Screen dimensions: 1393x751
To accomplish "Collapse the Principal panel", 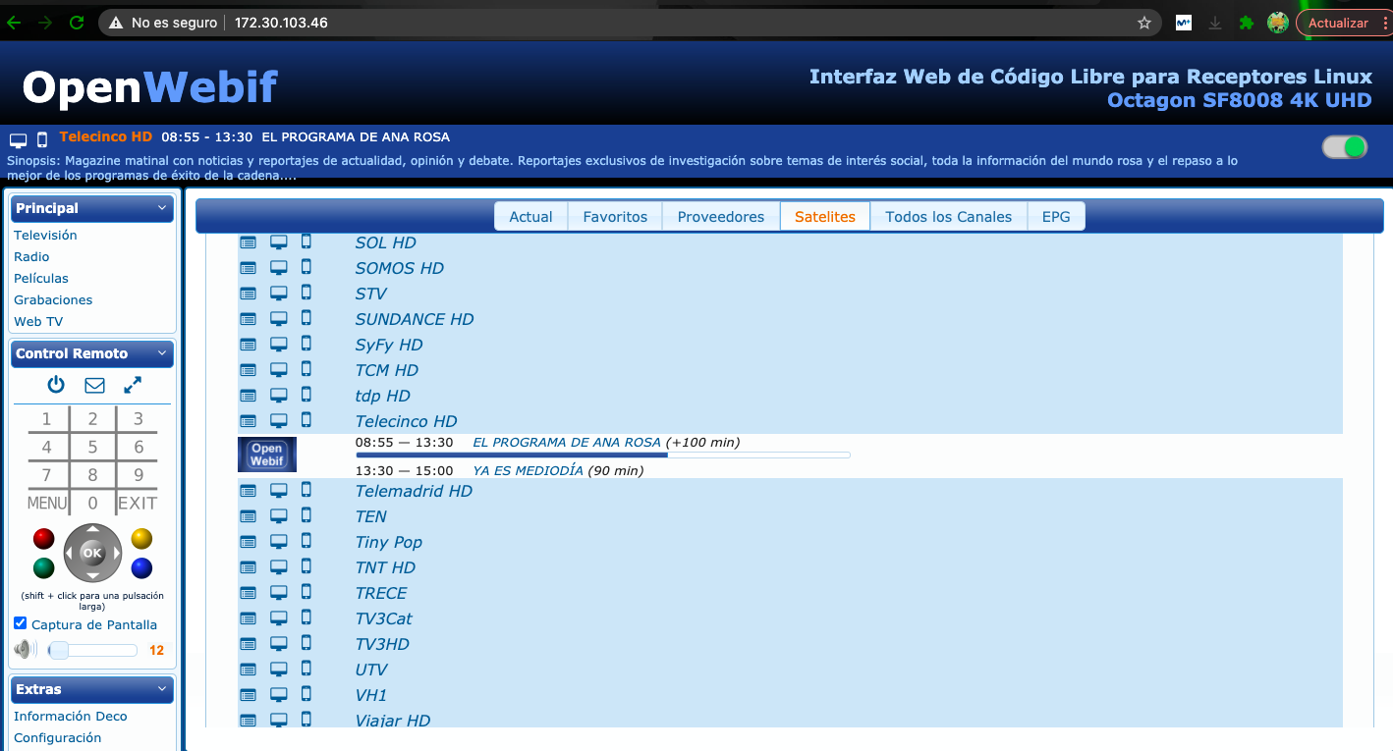I will [x=162, y=208].
